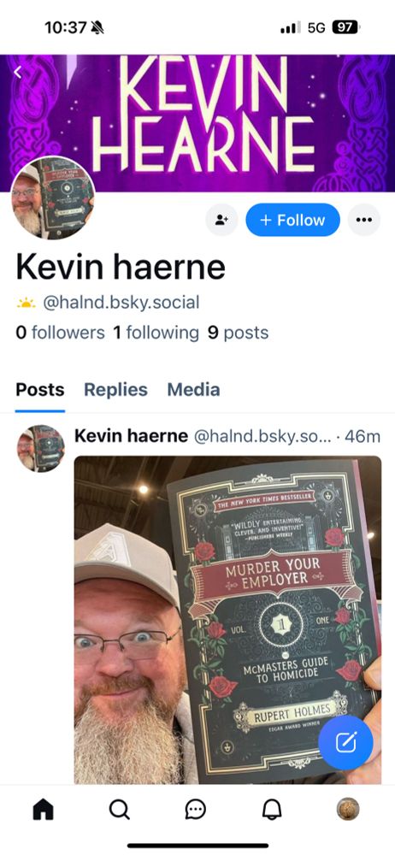Tap the add-to-list person icon
395x855 pixels.
(221, 220)
